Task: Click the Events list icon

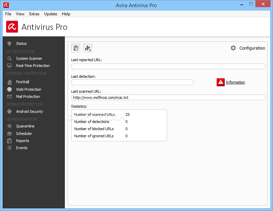Action: [x=10, y=148]
